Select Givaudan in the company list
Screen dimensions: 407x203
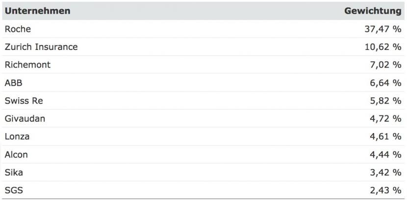coord(25,118)
